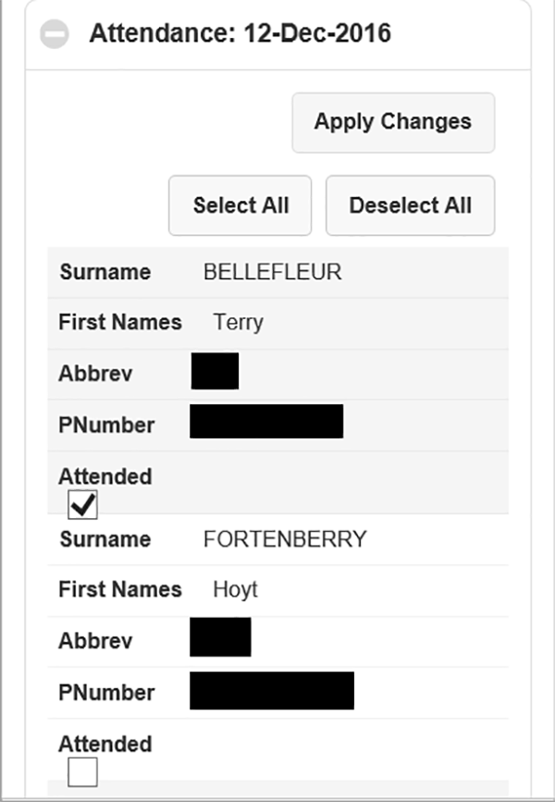Viewport: 555px width, 802px height.
Task: Check Attended for Hoyt Fortenberry
Action: coord(82,772)
